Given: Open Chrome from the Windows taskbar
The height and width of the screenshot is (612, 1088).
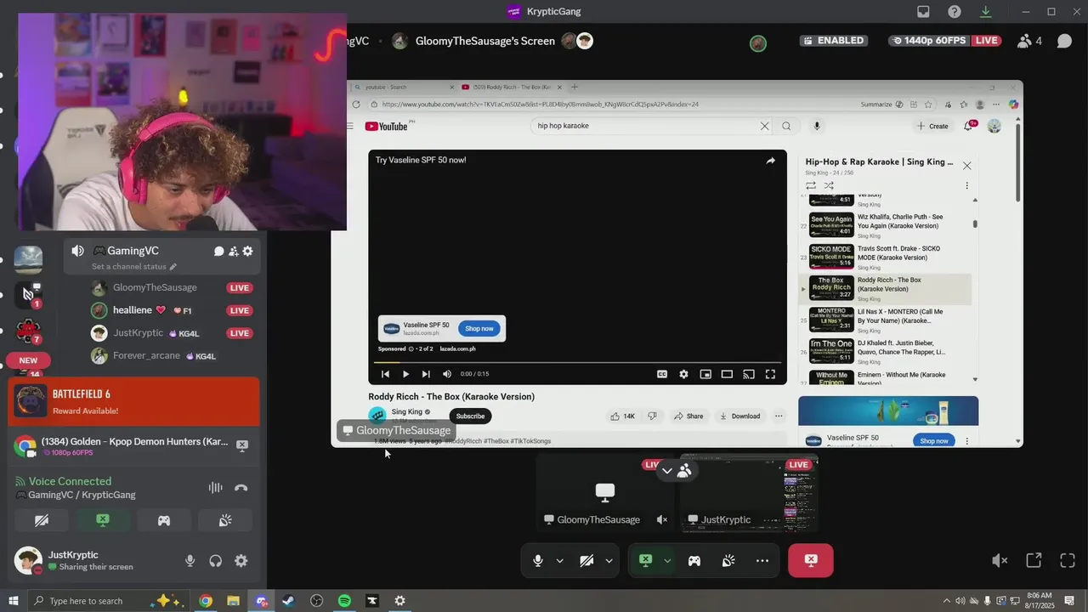Looking at the screenshot, I should click(x=206, y=601).
